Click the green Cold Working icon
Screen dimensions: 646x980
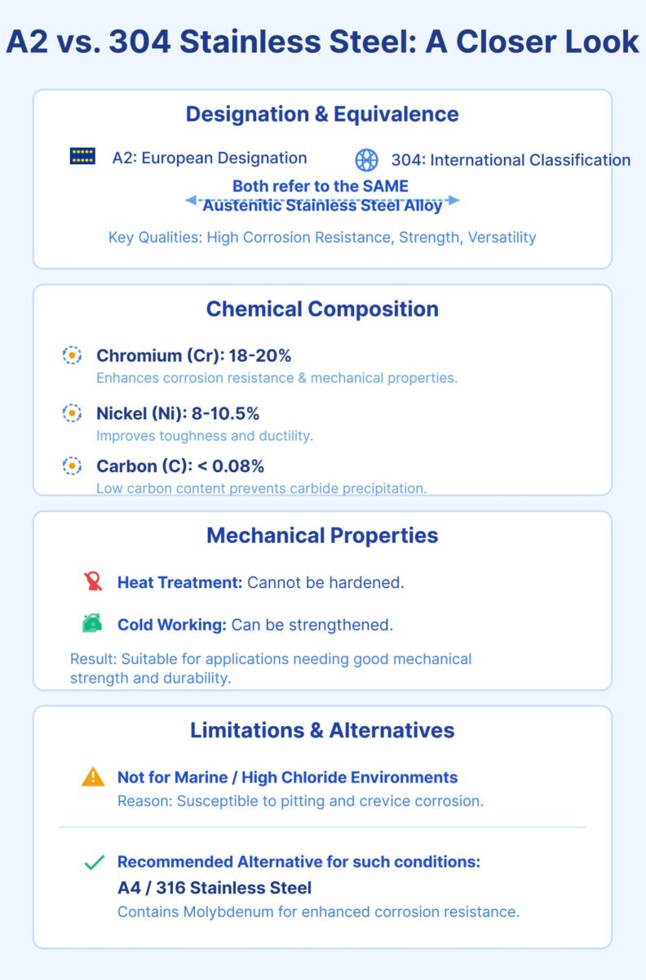[x=92, y=624]
